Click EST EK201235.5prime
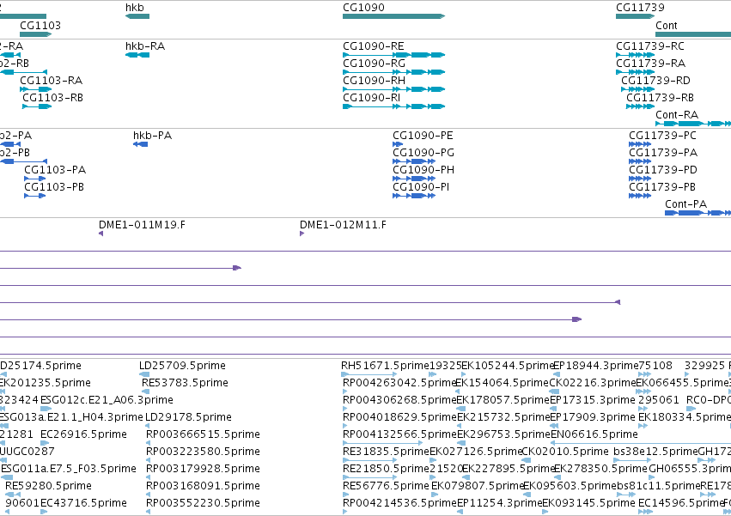Viewport: 731px width, 516px height. coord(3,392)
